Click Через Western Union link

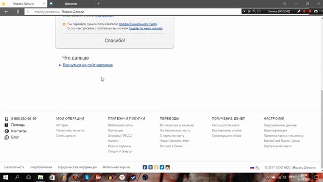pos(175,141)
